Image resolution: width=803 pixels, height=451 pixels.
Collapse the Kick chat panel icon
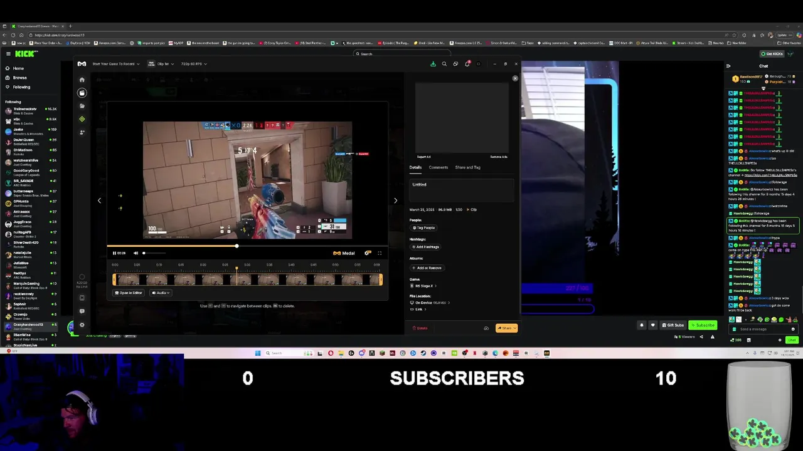click(728, 66)
